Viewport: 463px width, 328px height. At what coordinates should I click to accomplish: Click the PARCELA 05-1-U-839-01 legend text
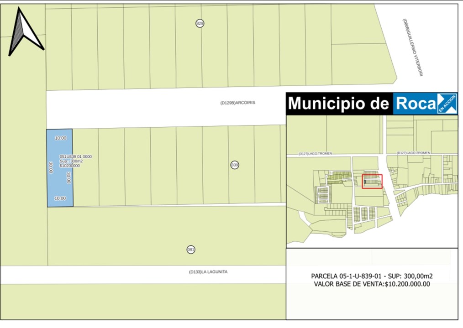click(x=372, y=276)
